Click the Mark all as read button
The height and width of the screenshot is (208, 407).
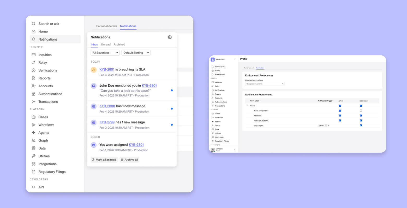104,160
